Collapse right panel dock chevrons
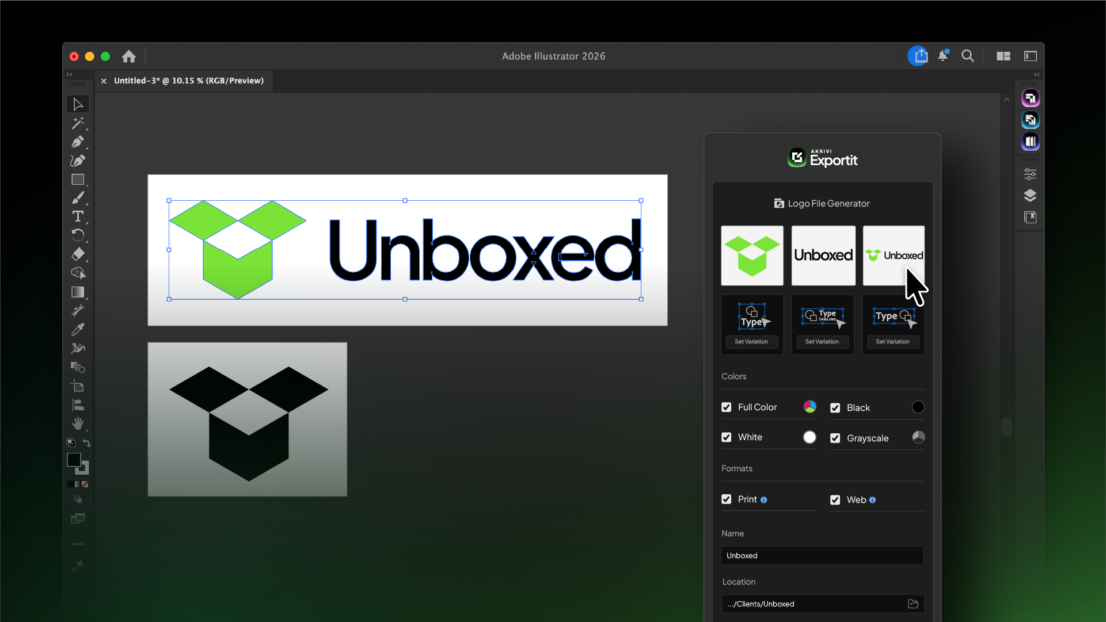The width and height of the screenshot is (1106, 622). [1036, 74]
